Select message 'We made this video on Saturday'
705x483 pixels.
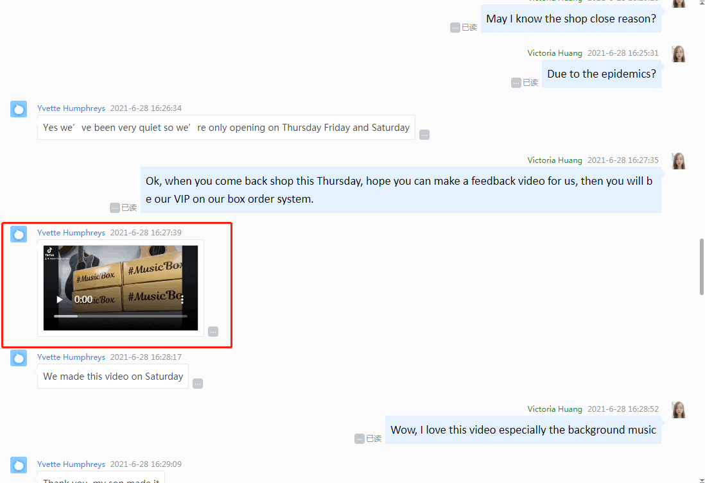click(113, 377)
